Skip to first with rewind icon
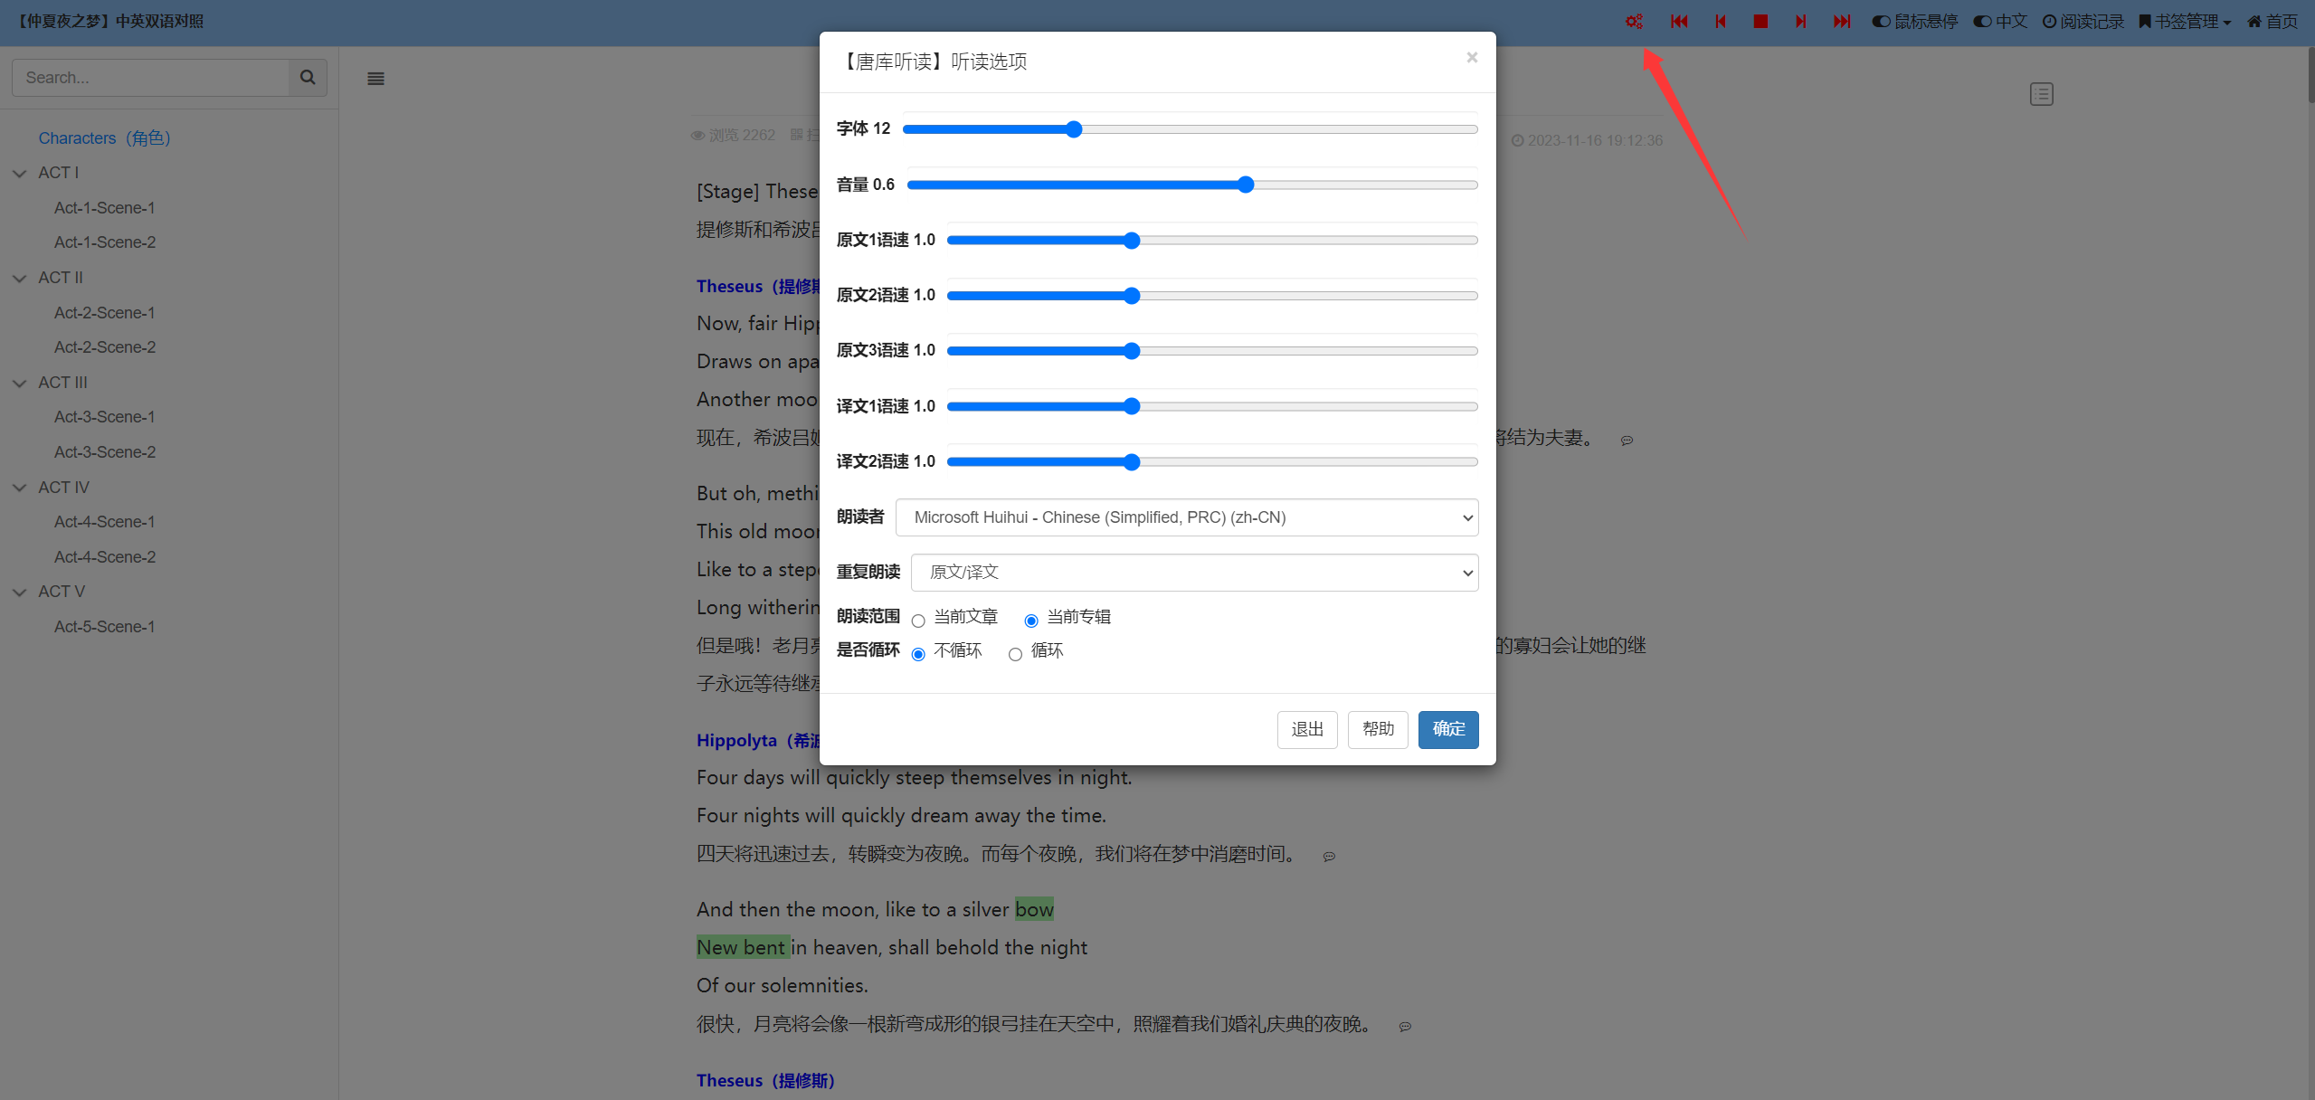This screenshot has height=1100, width=2315. click(x=1679, y=21)
